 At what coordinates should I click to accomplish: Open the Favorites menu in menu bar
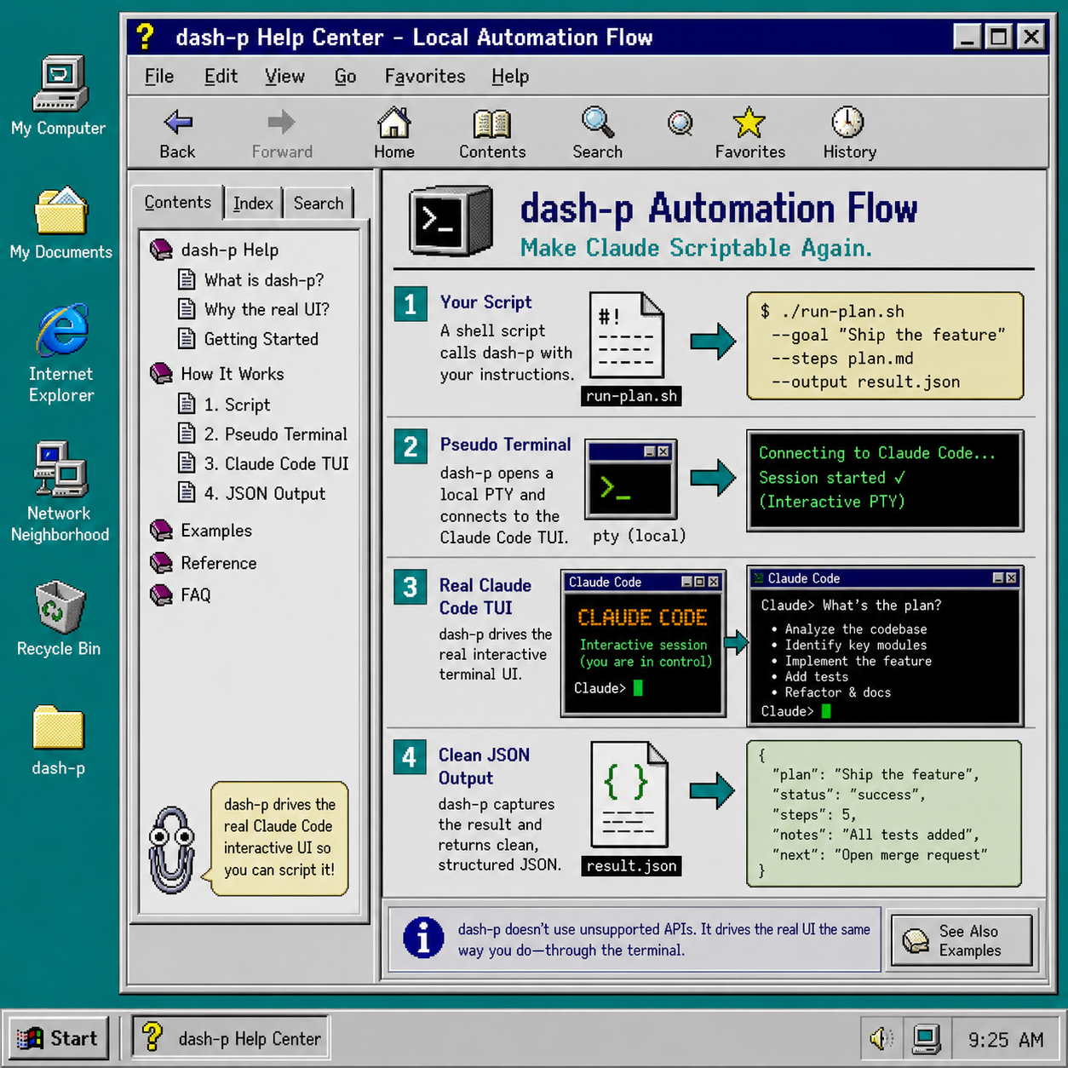(x=425, y=76)
